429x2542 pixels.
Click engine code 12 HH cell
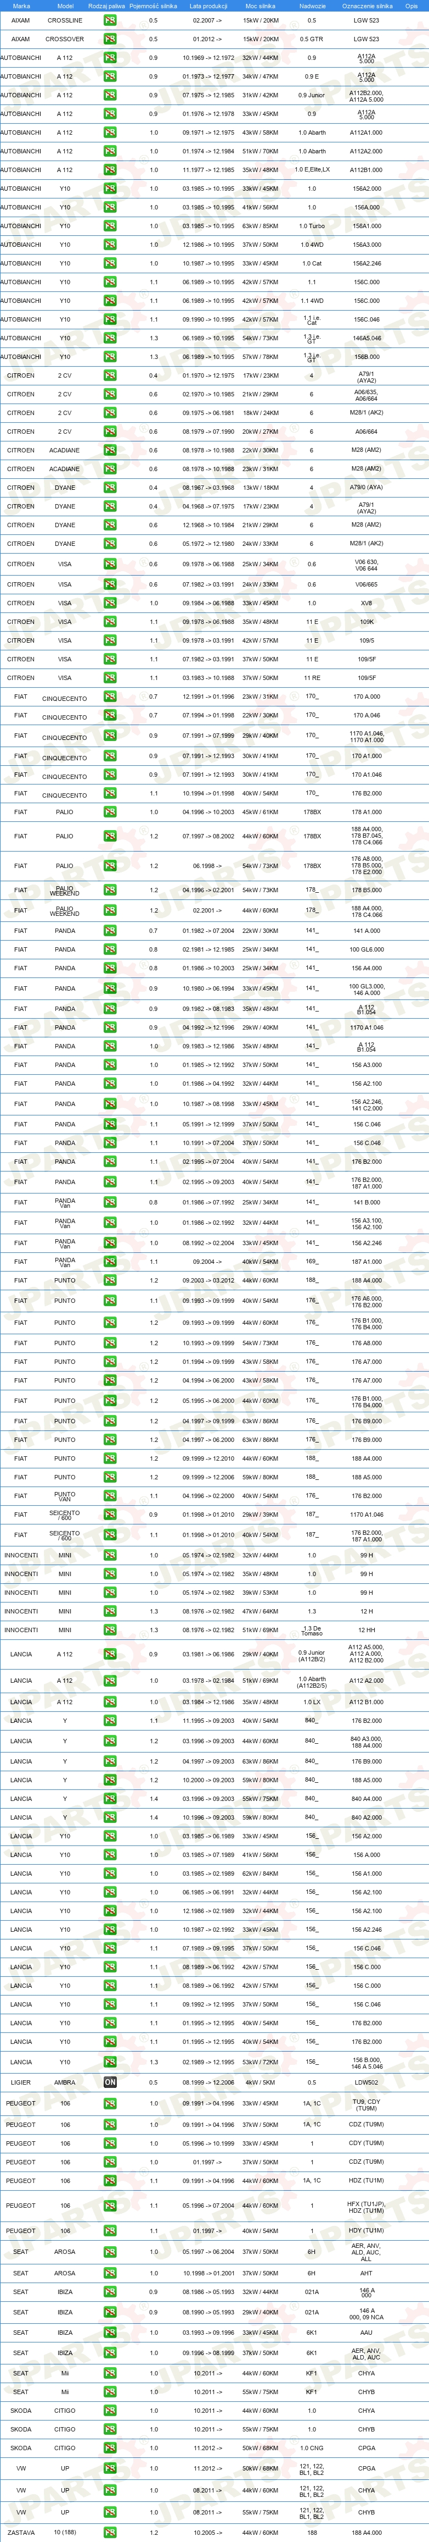point(367,1630)
